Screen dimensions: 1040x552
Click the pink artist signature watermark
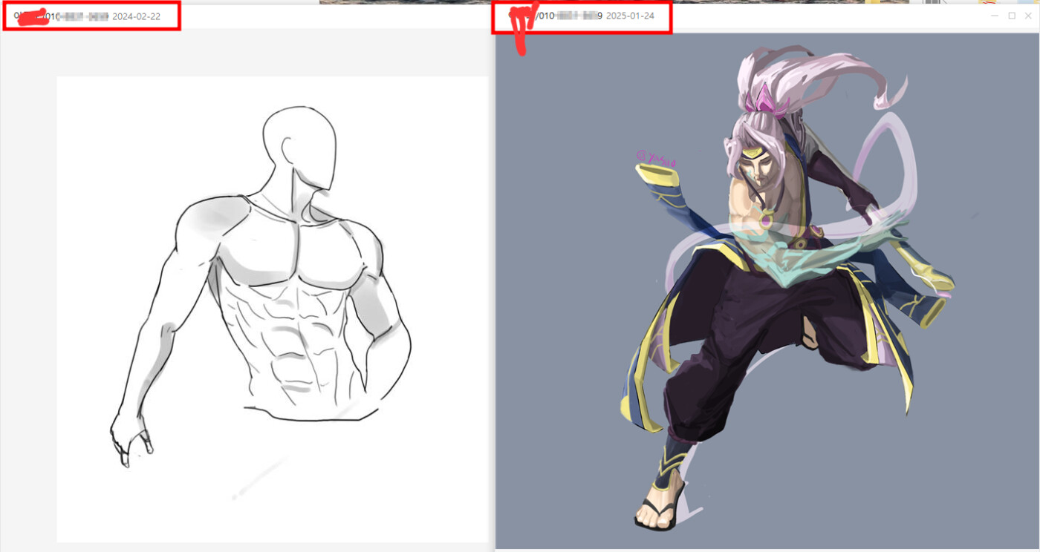pos(656,158)
